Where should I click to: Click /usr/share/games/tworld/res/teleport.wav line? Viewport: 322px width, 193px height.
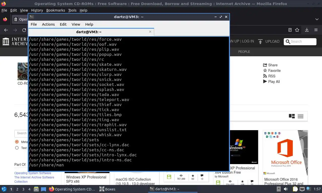(x=79, y=100)
